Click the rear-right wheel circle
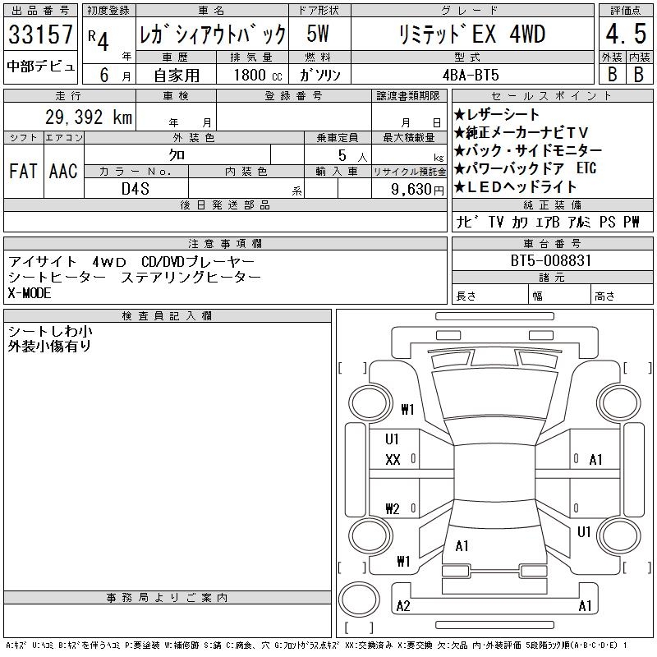657x657 pixels. coord(619,536)
